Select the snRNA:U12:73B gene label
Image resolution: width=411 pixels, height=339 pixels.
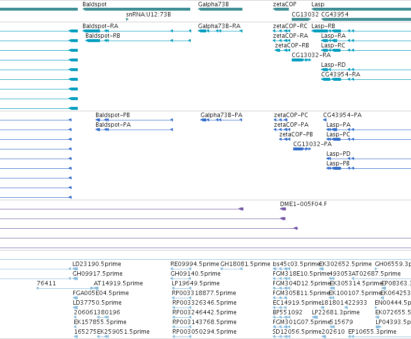[x=148, y=15]
